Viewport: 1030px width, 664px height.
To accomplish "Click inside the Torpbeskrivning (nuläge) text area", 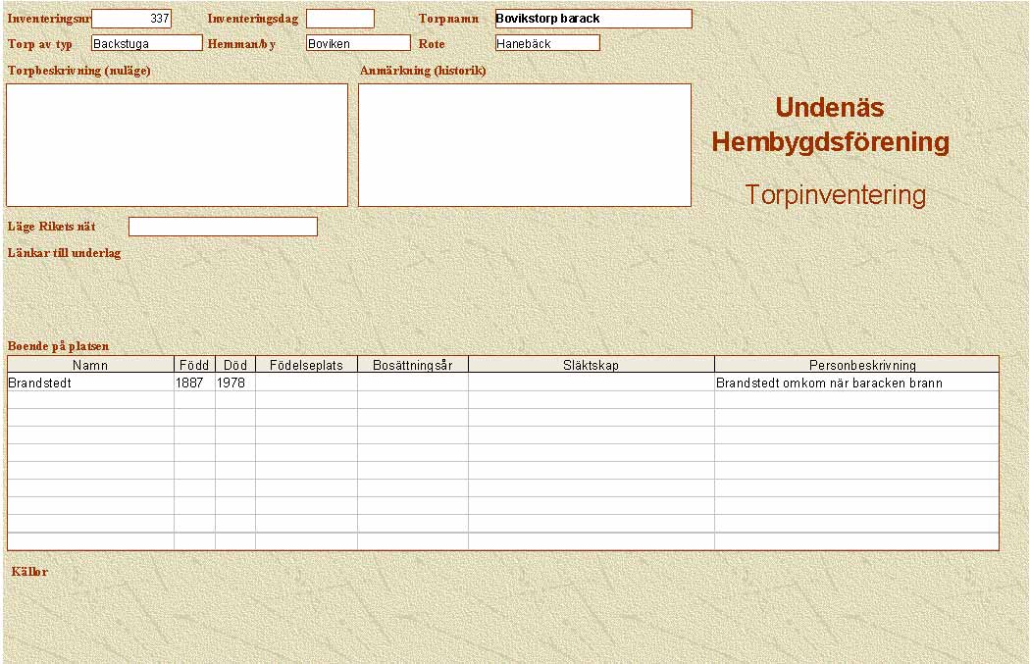I will [x=177, y=144].
